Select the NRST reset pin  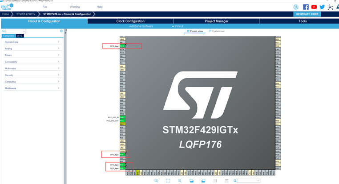pos(122,124)
